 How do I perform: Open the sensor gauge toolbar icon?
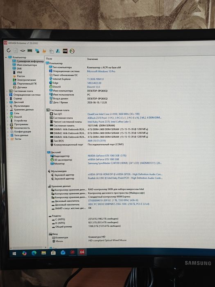(72, 51)
